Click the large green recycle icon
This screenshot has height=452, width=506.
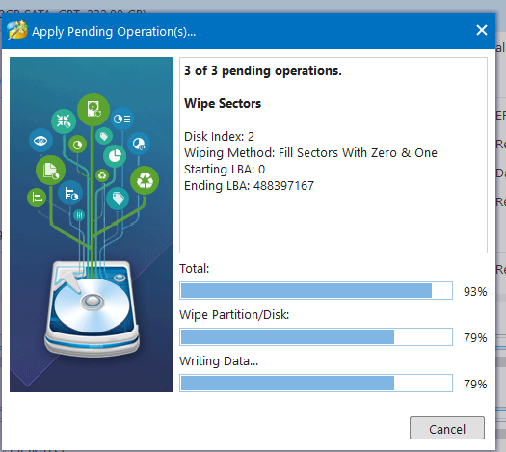[145, 180]
